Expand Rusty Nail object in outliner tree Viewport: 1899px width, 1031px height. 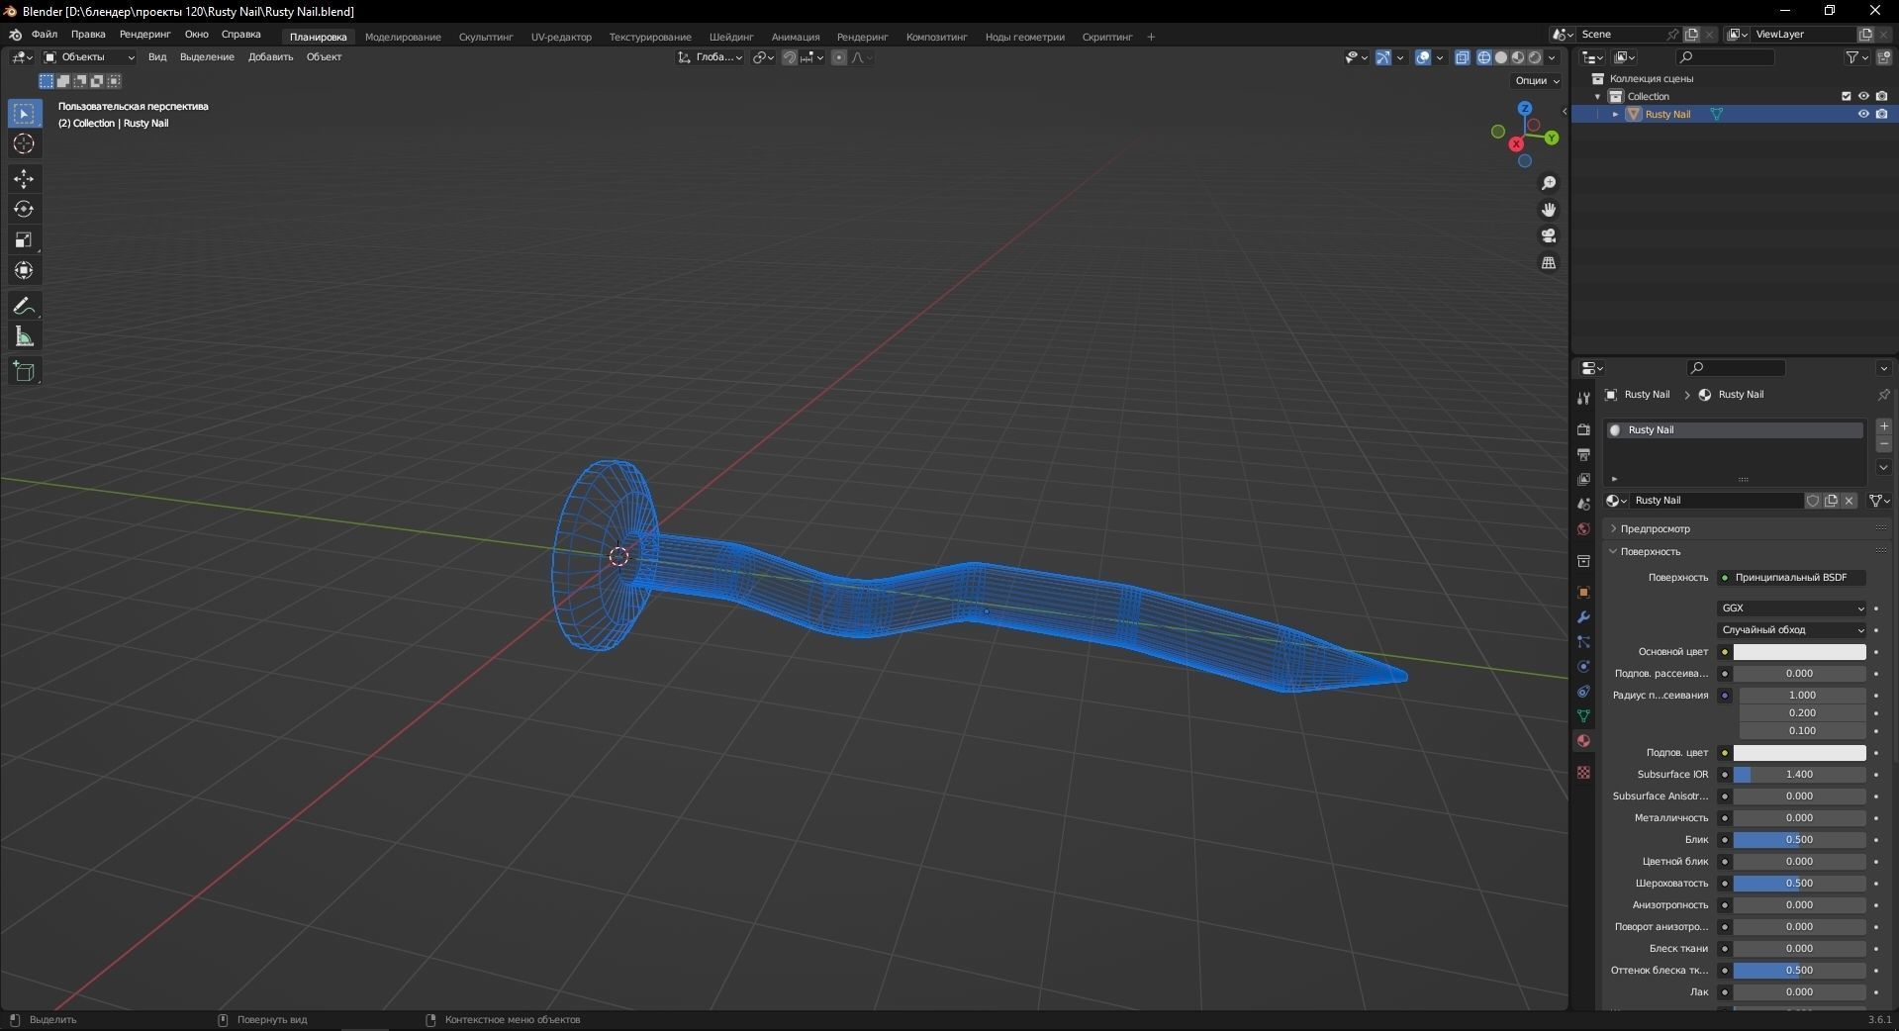tap(1616, 115)
